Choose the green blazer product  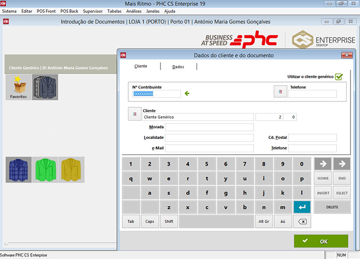coord(45,170)
